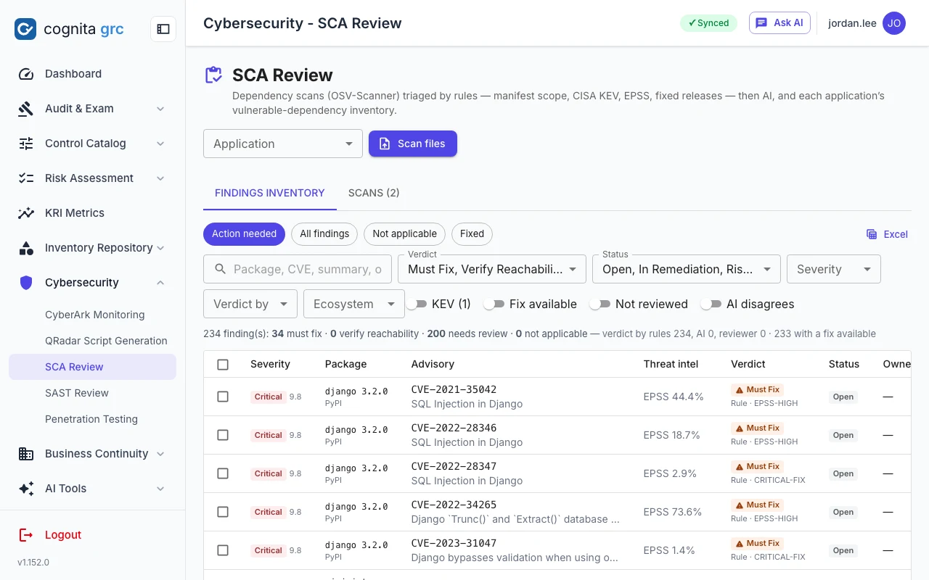
Task: Check the CVE-2021-35042 row checkbox
Action: tap(223, 397)
